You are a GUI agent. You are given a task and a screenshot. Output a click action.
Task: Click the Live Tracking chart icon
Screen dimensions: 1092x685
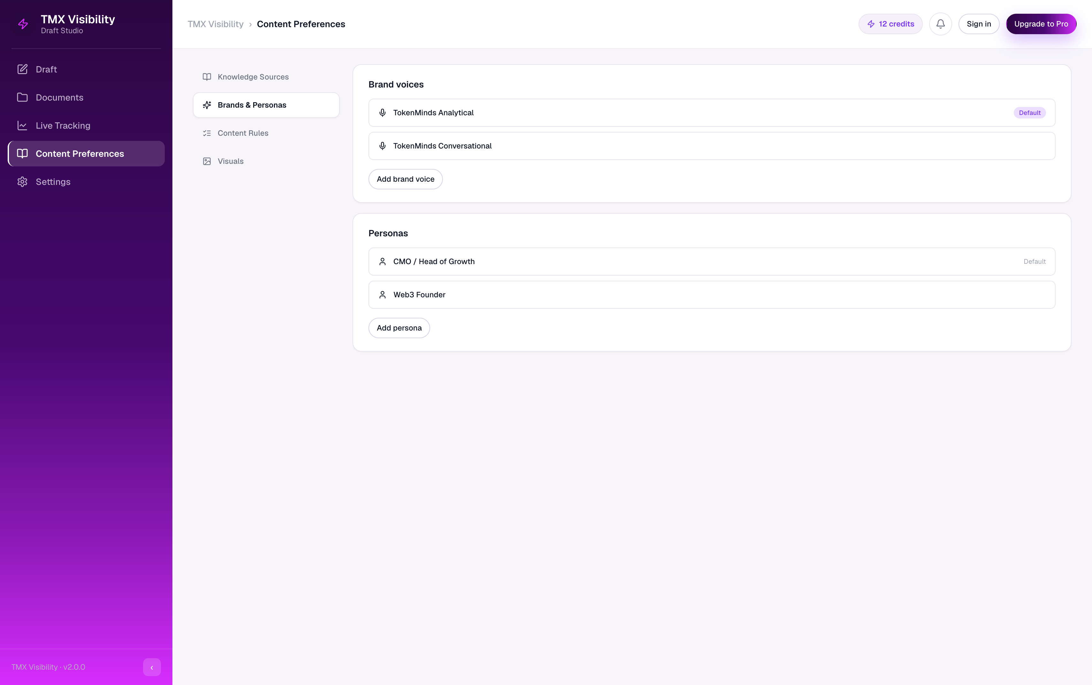22,126
